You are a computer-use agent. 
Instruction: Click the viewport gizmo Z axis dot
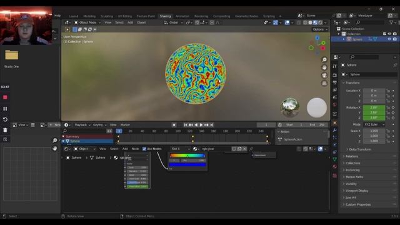[x=317, y=37]
